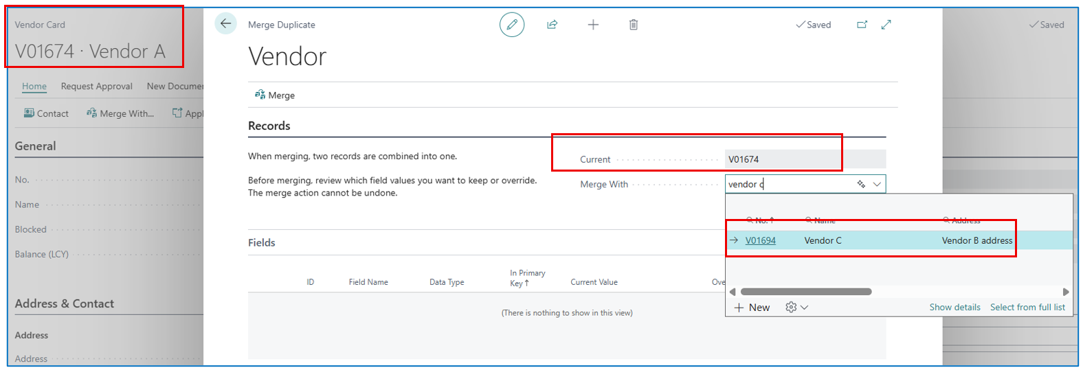The width and height of the screenshot is (1083, 370).
Task: Open the Request Approval menu
Action: click(x=96, y=86)
